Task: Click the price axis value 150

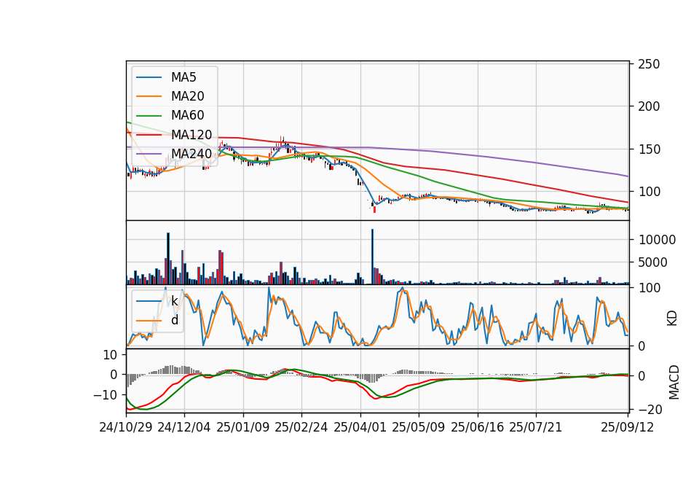Action: 649,149
